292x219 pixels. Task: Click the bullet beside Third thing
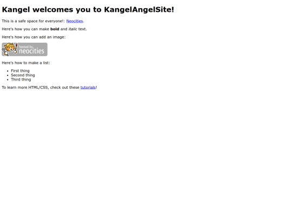8,79
